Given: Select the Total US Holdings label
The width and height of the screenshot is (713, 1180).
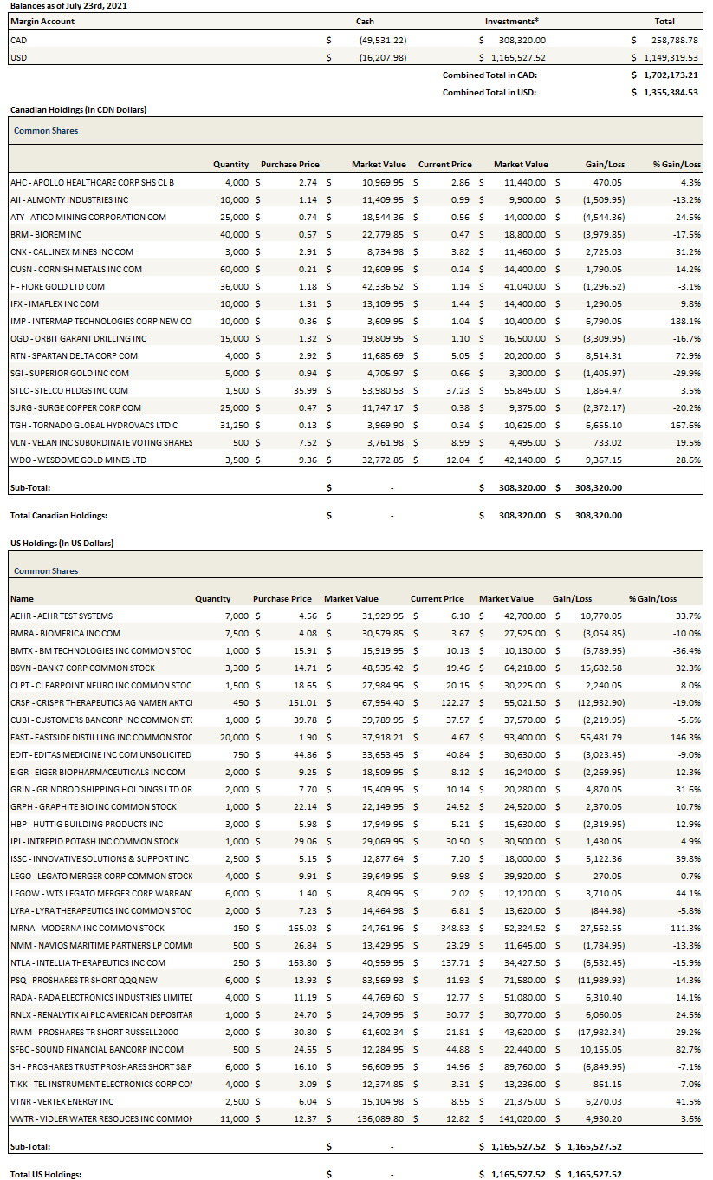Looking at the screenshot, I should click(45, 1175).
